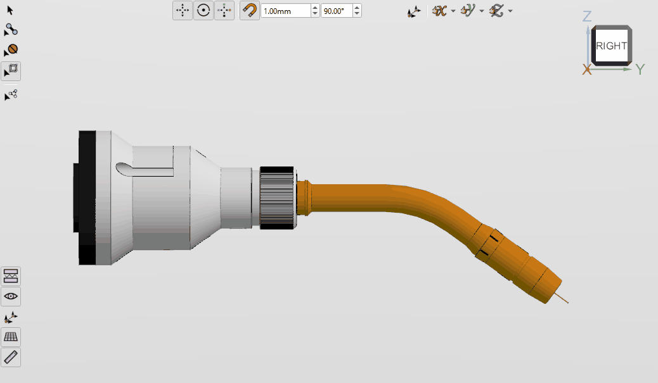658x383 pixels.
Task: Click the 90.00° snap angle field
Action: tap(337, 11)
